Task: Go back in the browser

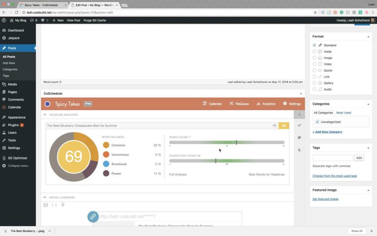Action: (x=4, y=12)
